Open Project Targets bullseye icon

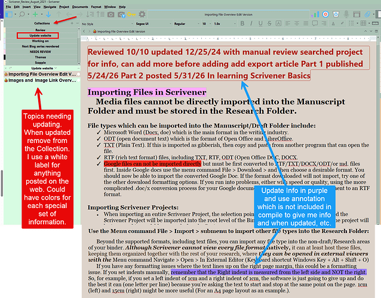(325, 14)
